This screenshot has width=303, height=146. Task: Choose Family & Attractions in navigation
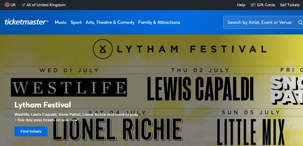(x=159, y=22)
